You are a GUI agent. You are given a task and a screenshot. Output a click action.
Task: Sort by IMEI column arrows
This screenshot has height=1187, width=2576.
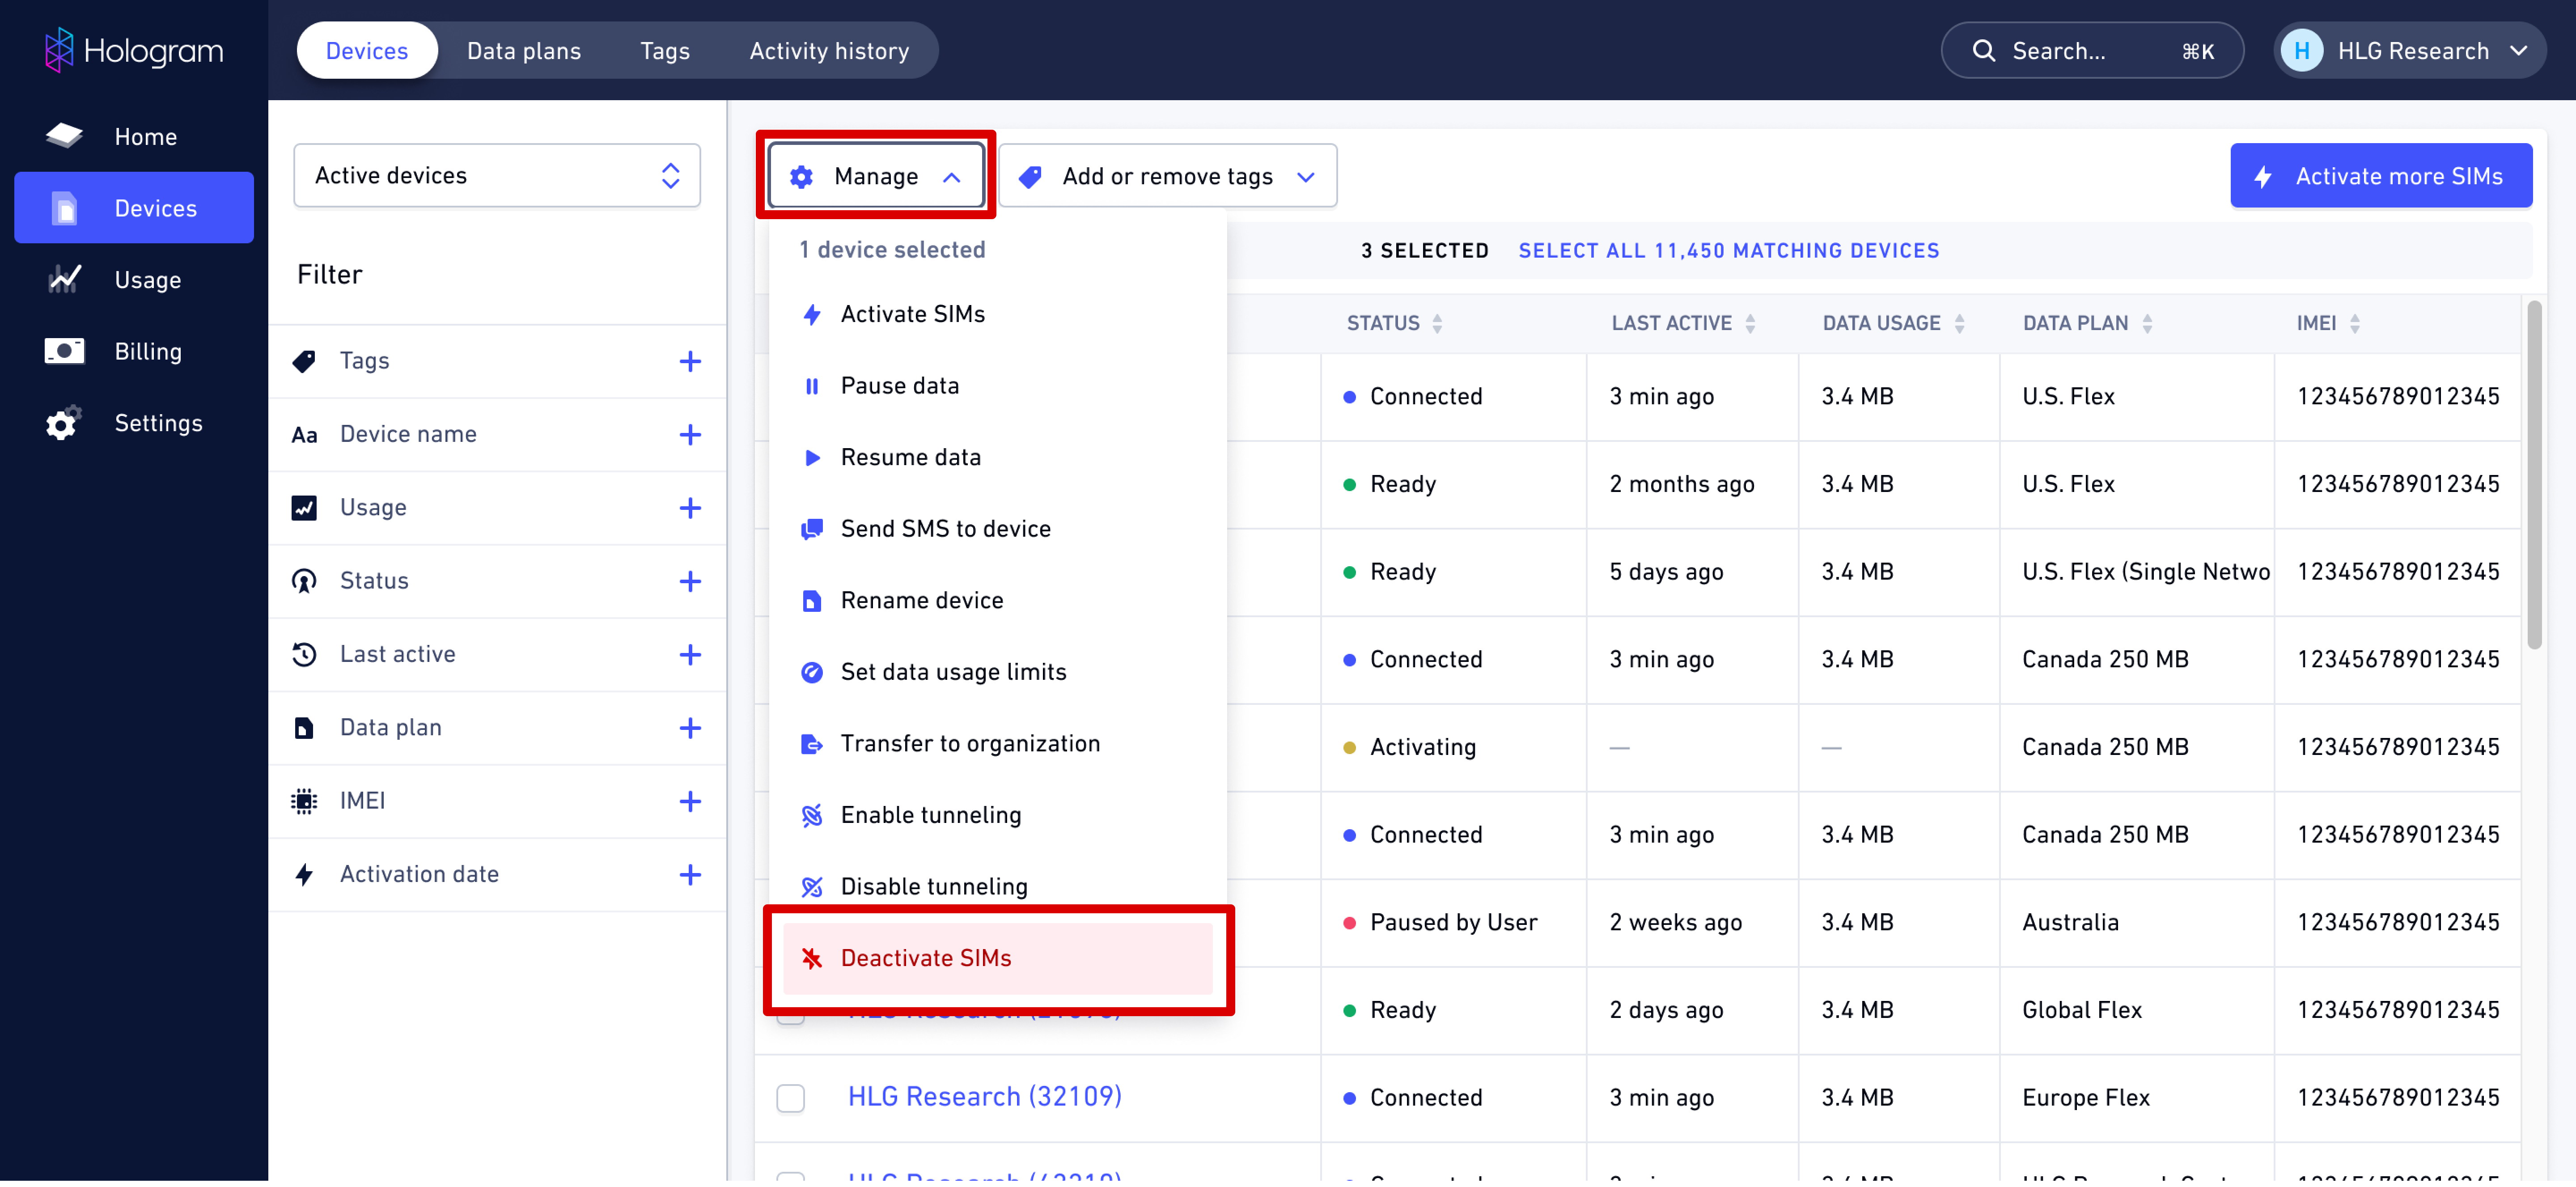coord(2355,323)
